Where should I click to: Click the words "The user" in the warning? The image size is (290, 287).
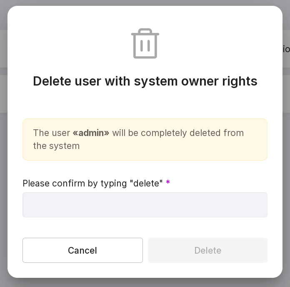(51, 133)
